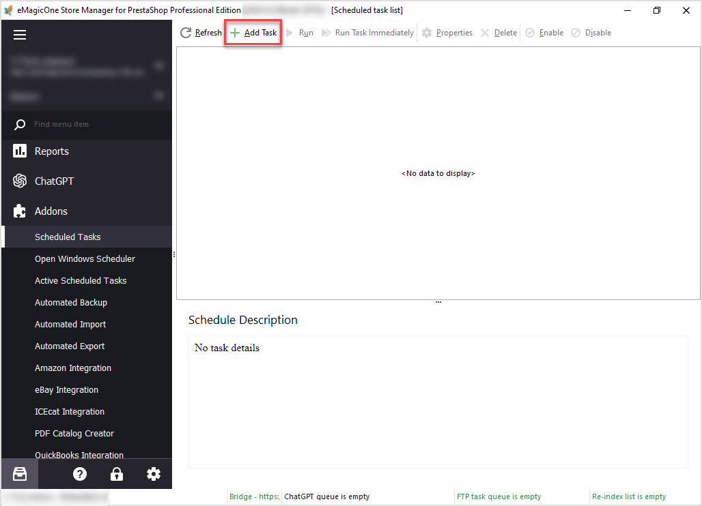The height and width of the screenshot is (506, 702).
Task: Open the help question mark icon
Action: click(x=80, y=474)
